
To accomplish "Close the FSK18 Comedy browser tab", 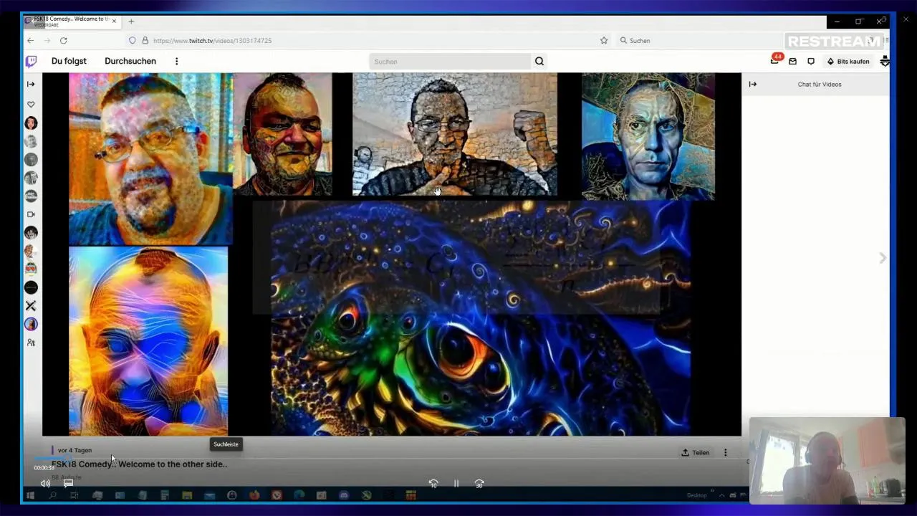I will (114, 21).
